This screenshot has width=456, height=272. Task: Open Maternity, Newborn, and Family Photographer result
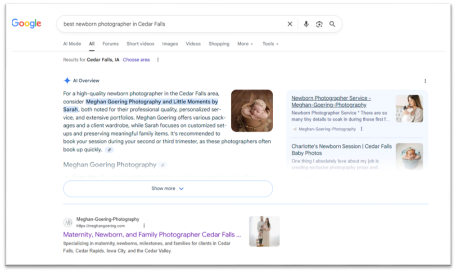[152, 235]
